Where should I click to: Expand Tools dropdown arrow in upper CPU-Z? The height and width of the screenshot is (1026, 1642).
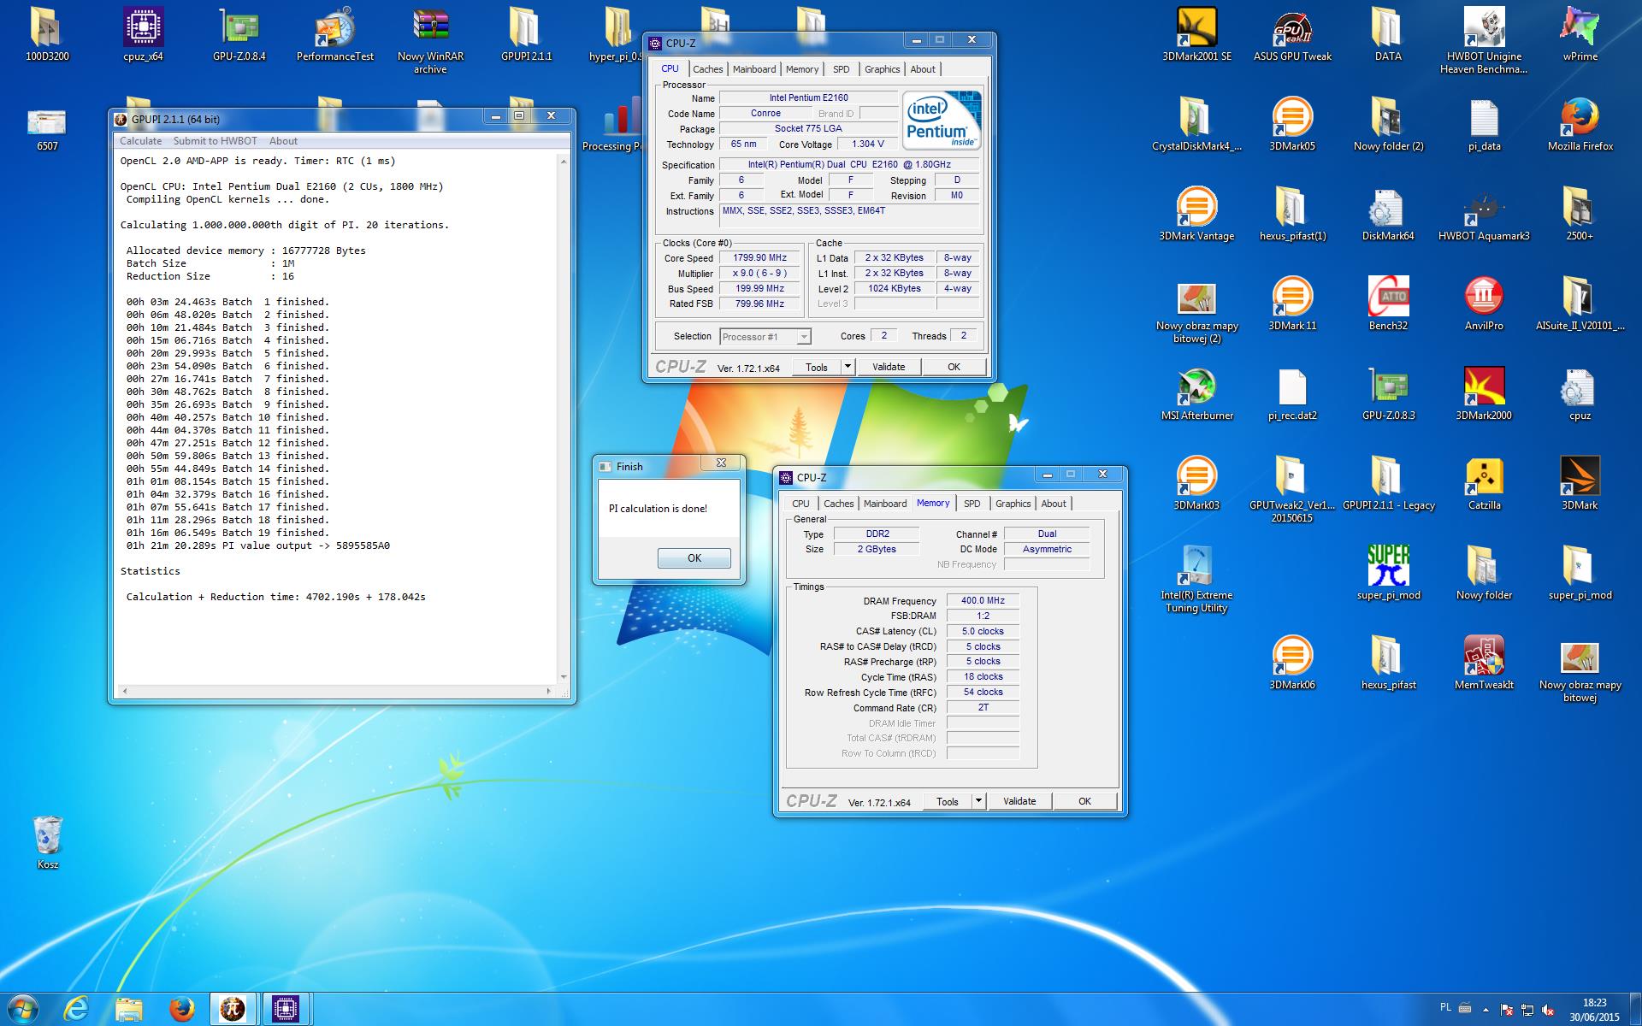[847, 367]
